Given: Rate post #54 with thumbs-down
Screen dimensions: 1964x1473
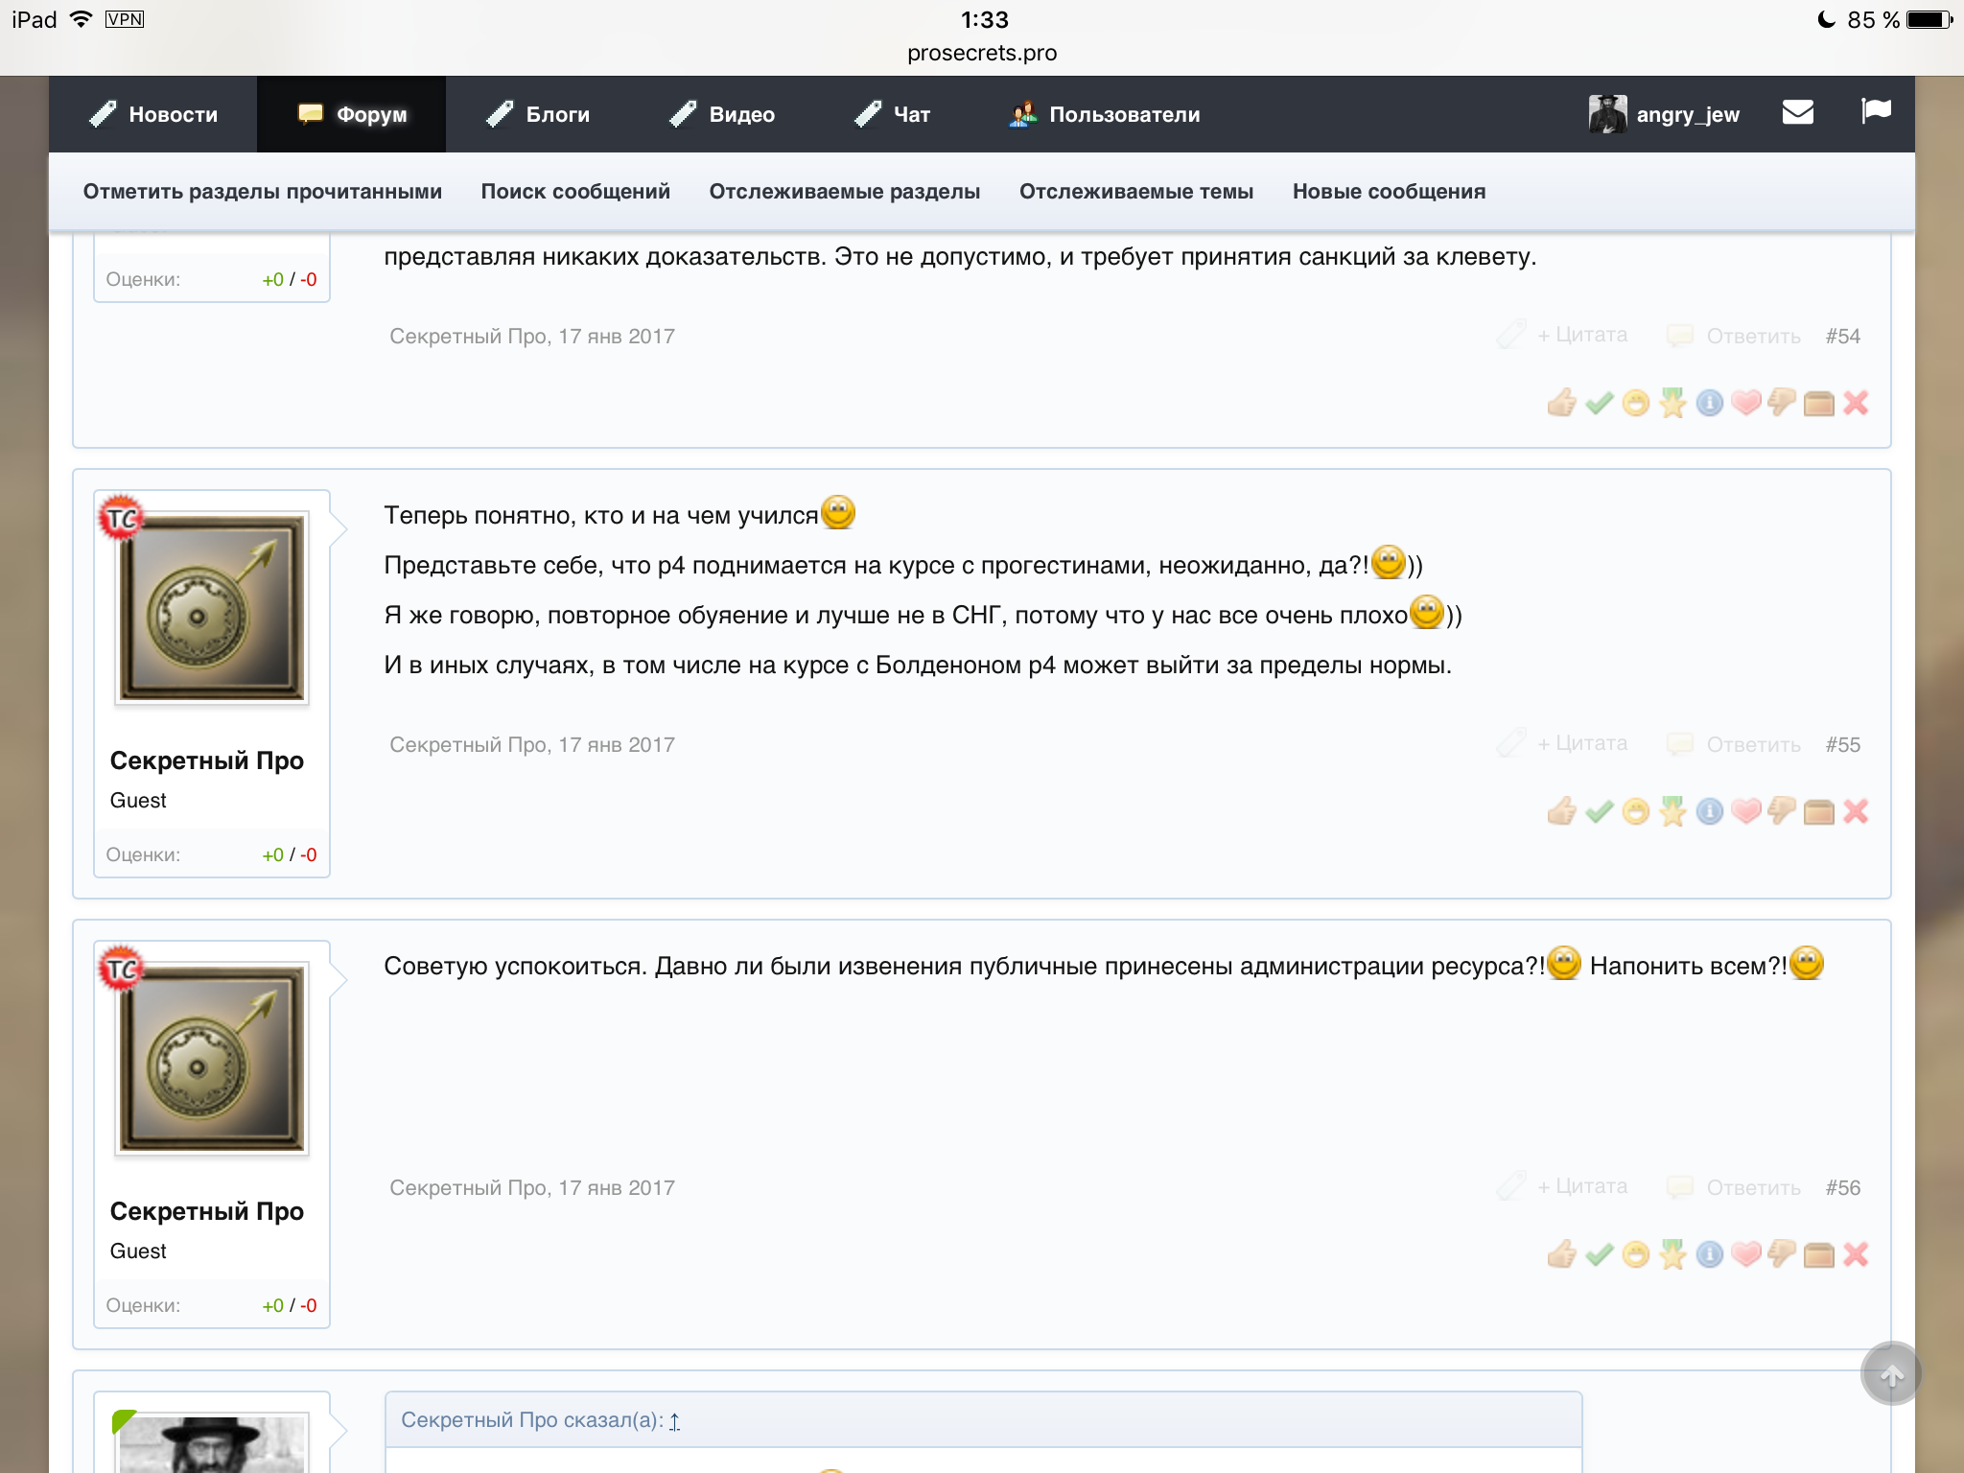Looking at the screenshot, I should point(1782,406).
